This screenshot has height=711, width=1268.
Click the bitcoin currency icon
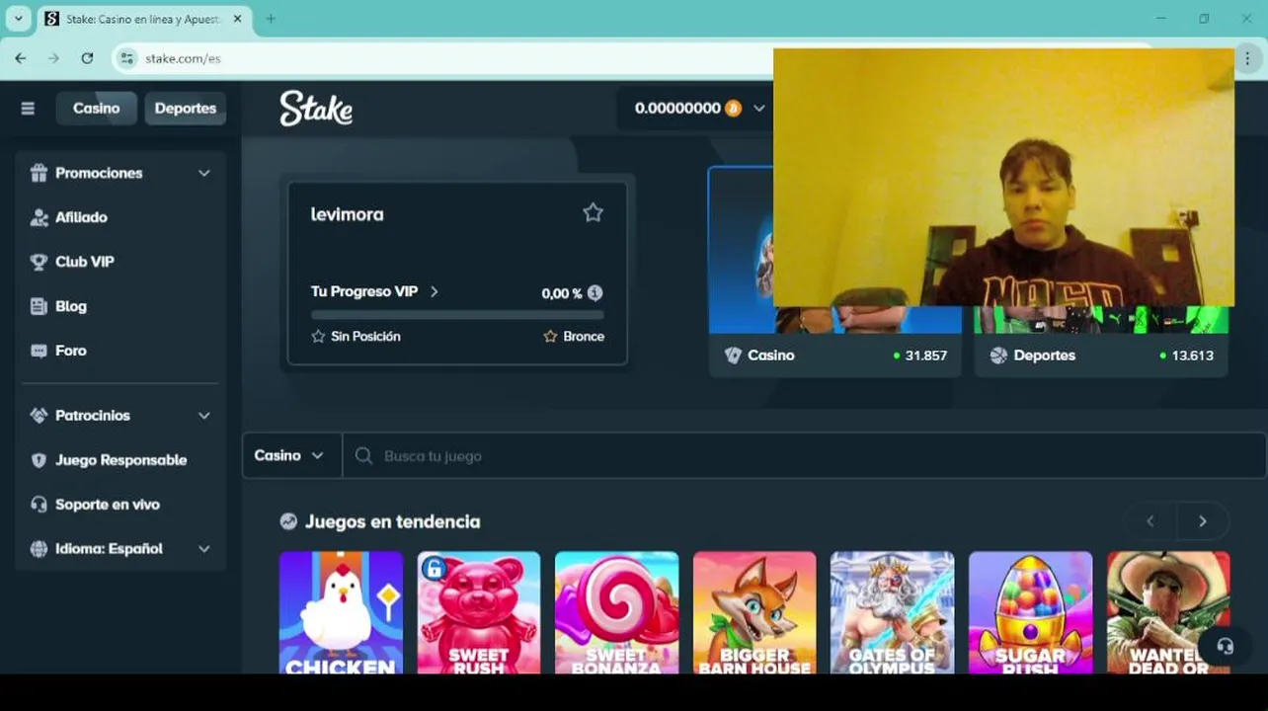click(x=733, y=109)
